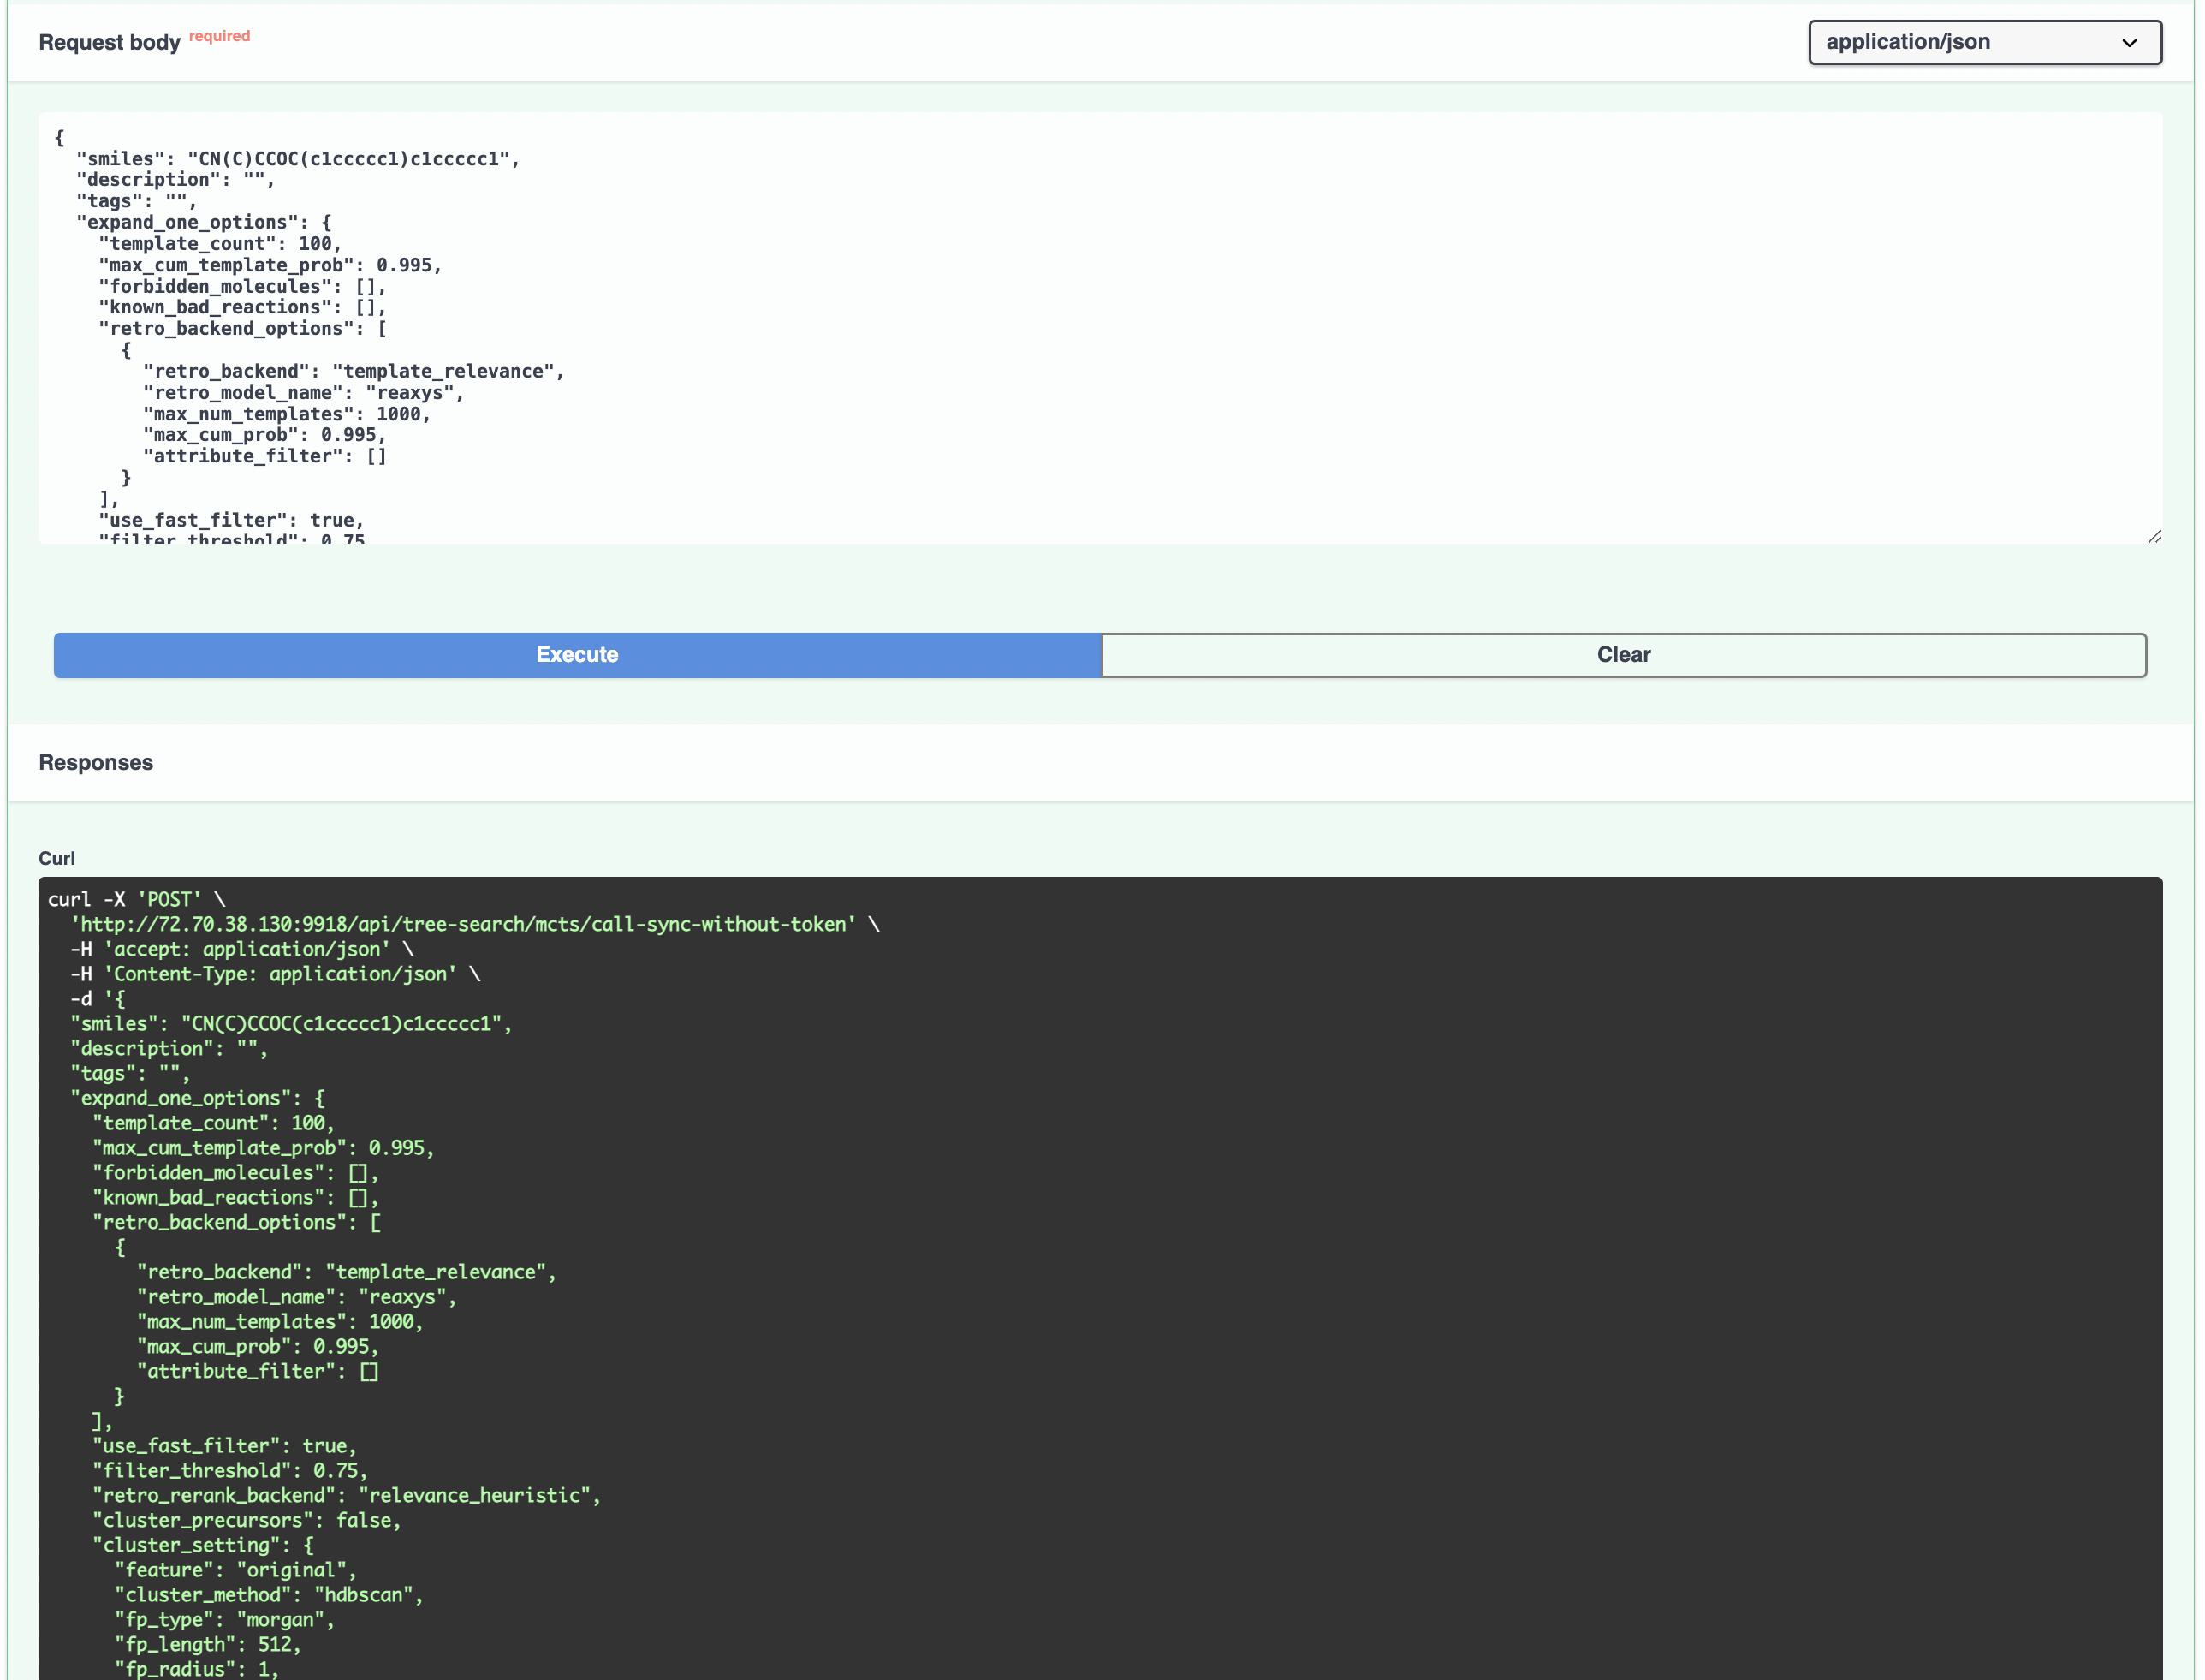Screen dimensions: 2205x1680
Task: Click "retro_rerank_backend" line in the curl block
Action: point(347,1495)
